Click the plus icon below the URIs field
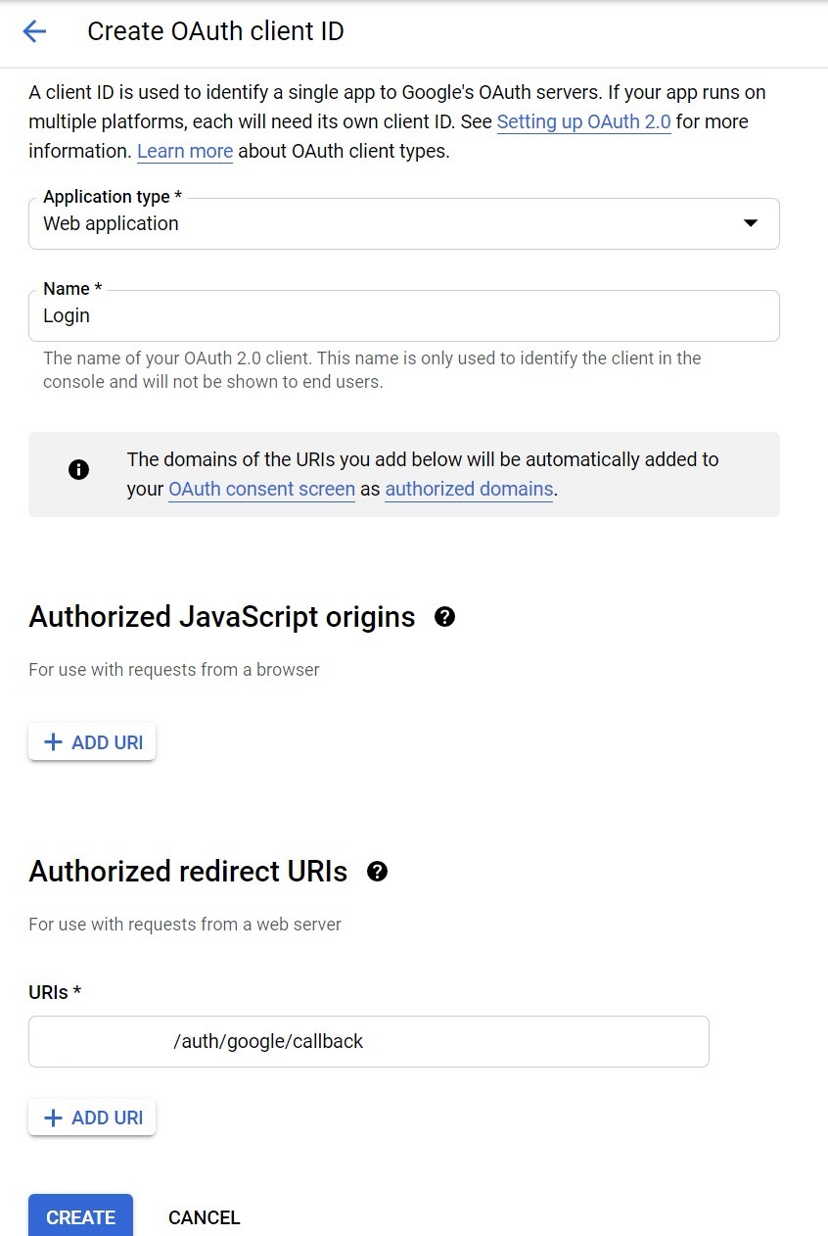Viewport: 828px width, 1236px height. (53, 1117)
